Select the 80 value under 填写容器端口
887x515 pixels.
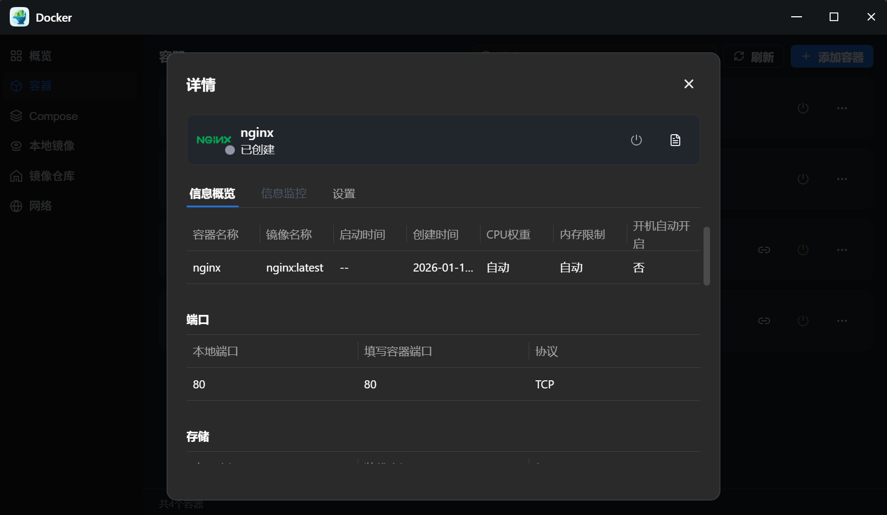370,385
